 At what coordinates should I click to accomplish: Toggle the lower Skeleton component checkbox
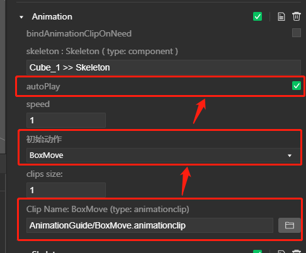258,252
